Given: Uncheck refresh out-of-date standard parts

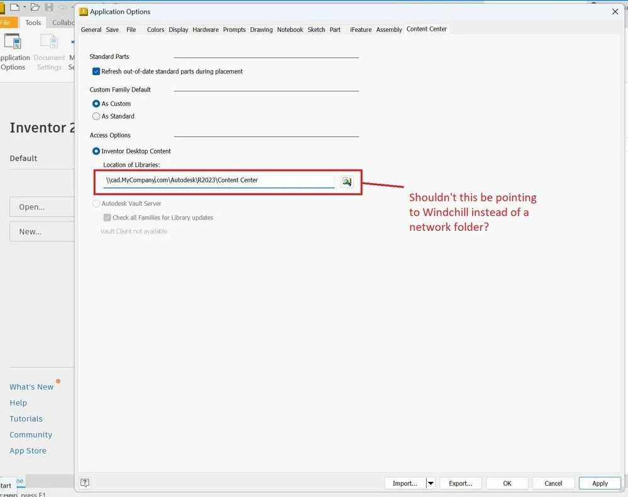Looking at the screenshot, I should click(96, 72).
